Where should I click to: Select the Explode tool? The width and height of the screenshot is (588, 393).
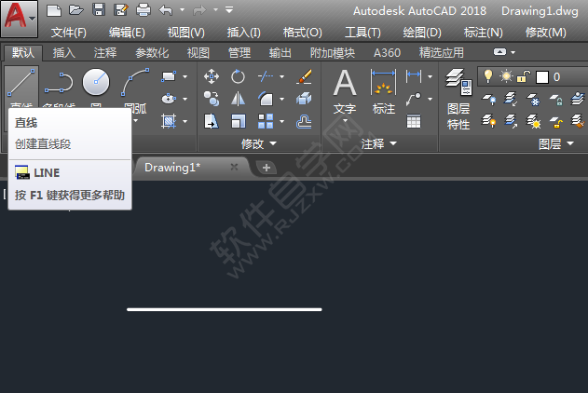point(304,99)
